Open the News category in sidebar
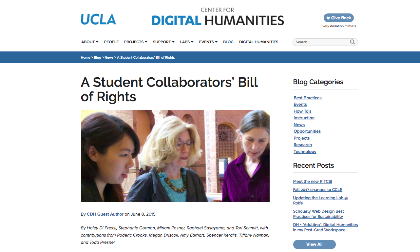 (x=299, y=125)
